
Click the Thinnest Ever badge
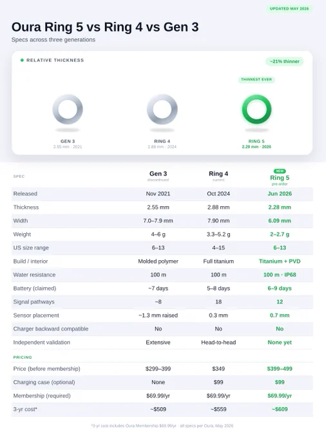coord(256,80)
